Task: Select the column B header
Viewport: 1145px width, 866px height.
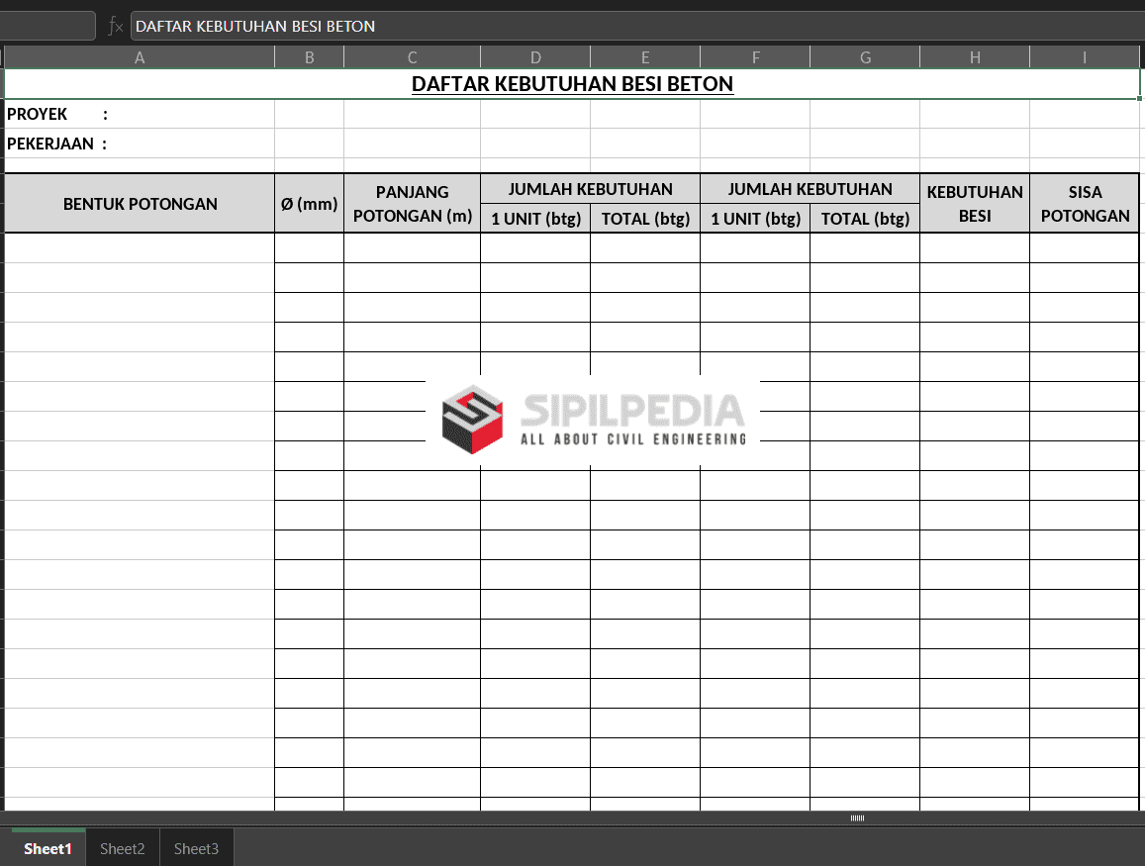Action: point(310,57)
